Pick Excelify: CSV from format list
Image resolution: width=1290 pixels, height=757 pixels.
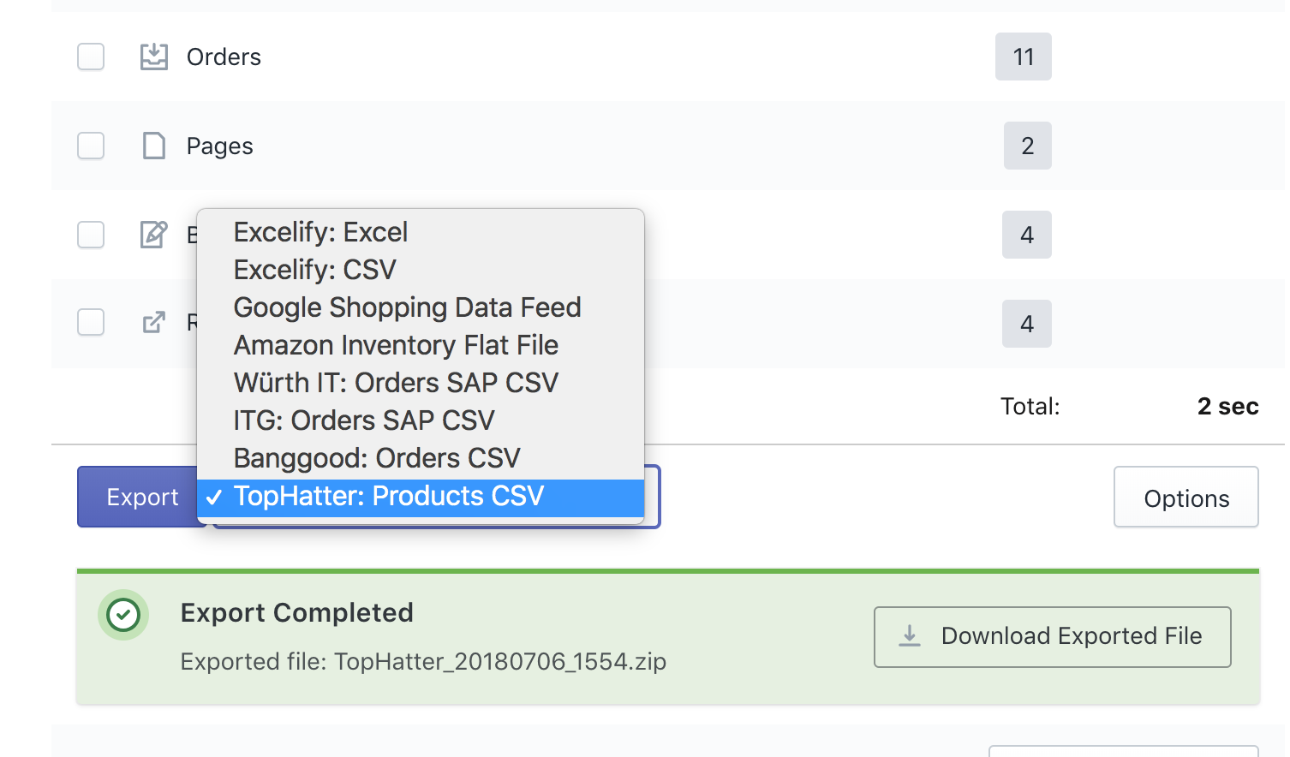[x=314, y=270]
